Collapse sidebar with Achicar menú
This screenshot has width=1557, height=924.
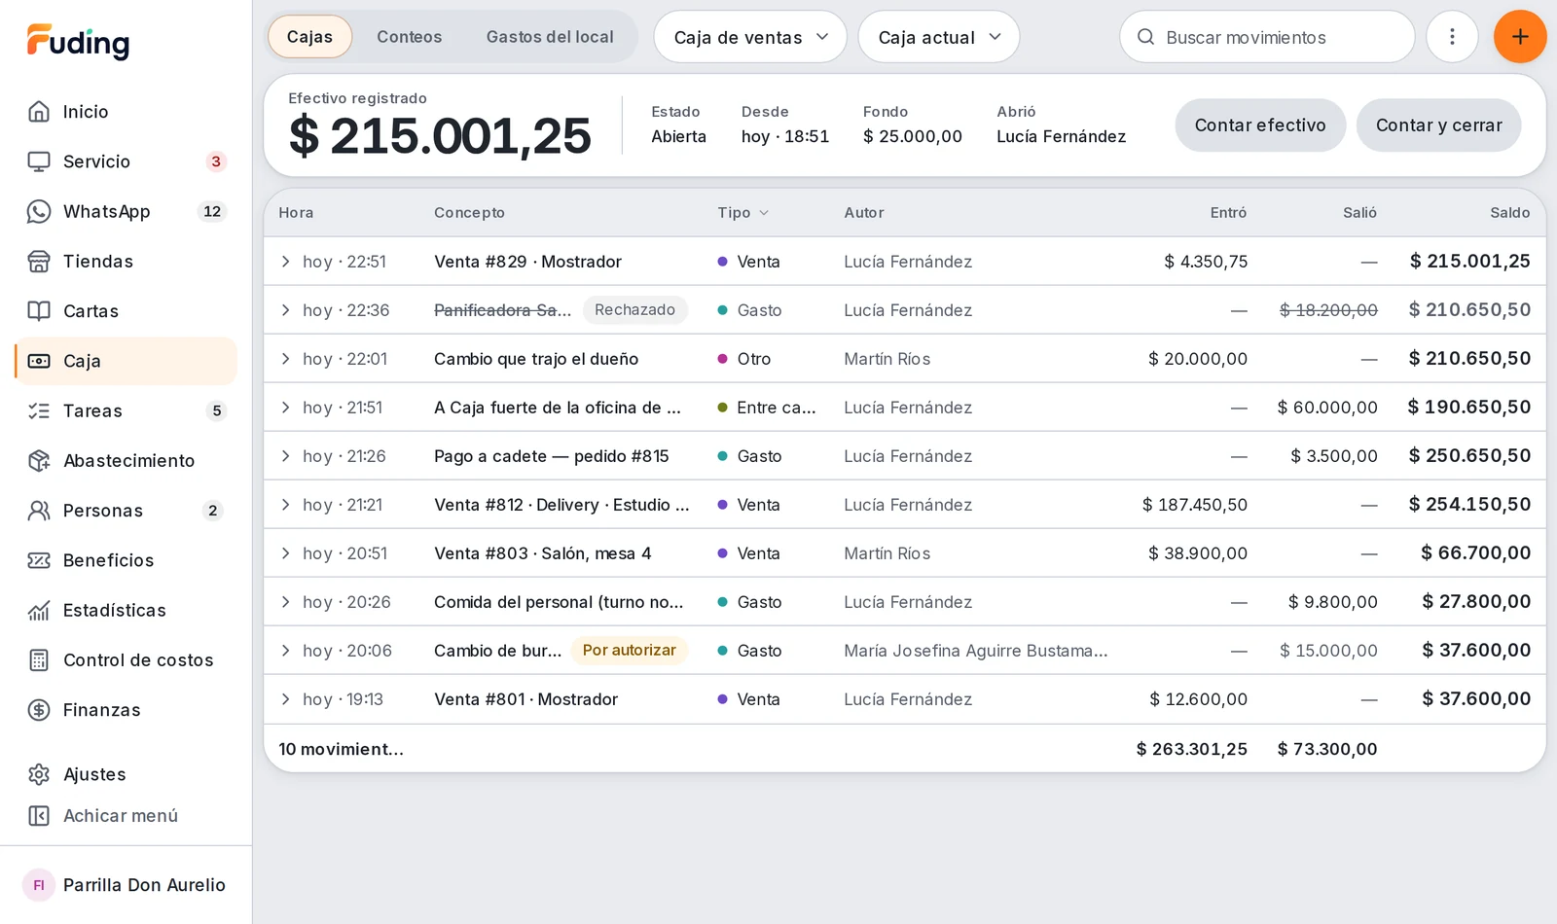click(x=127, y=816)
